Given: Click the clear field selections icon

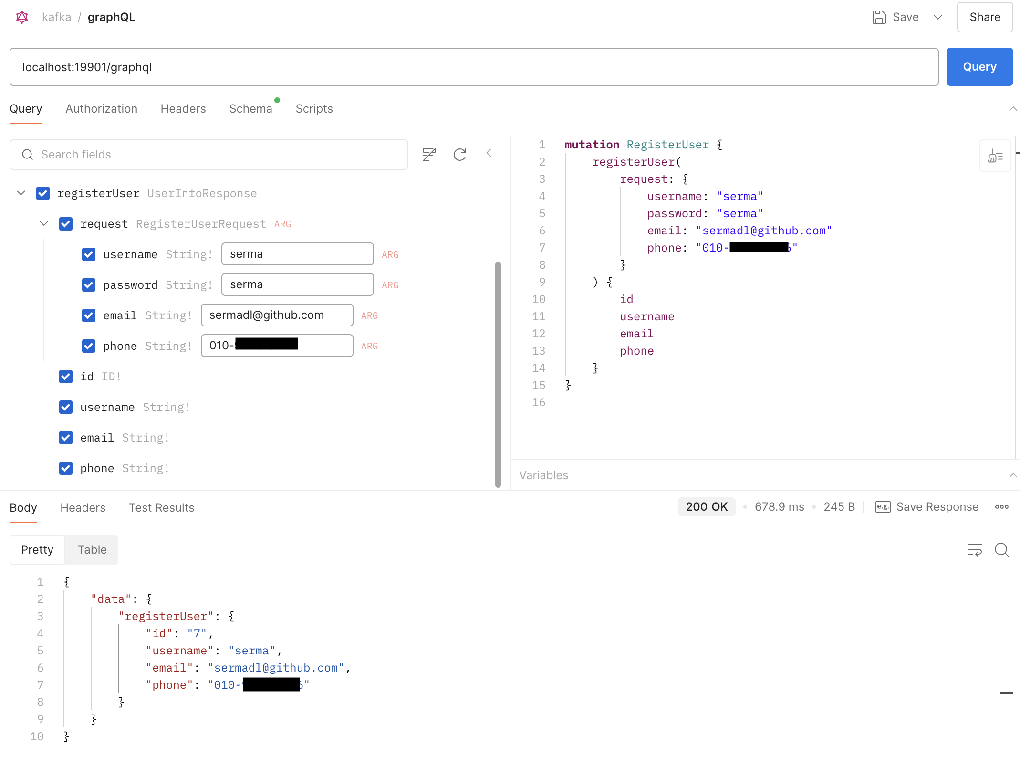Looking at the screenshot, I should [429, 154].
